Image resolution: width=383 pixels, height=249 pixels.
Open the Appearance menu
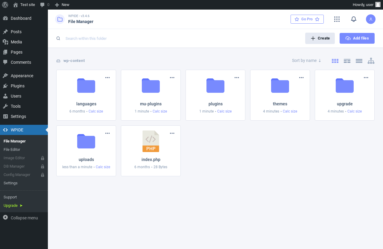24,76
